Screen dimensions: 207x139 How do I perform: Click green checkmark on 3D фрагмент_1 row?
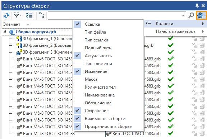(171, 39)
